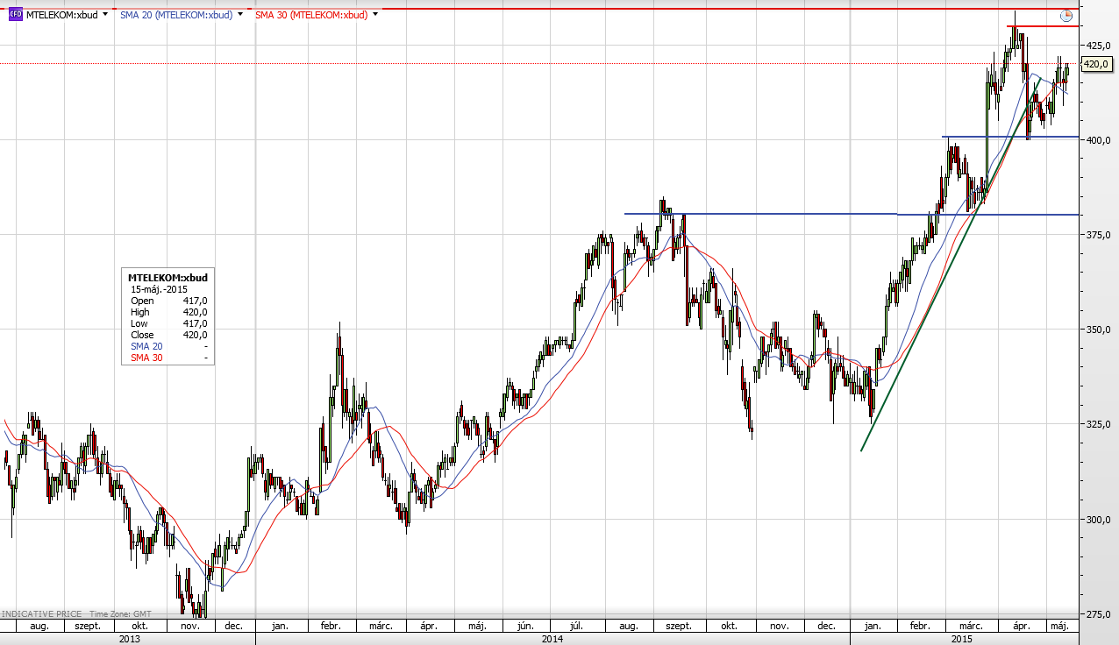Click SMA 20 row in data box
The width and height of the screenshot is (1119, 645).
click(168, 346)
